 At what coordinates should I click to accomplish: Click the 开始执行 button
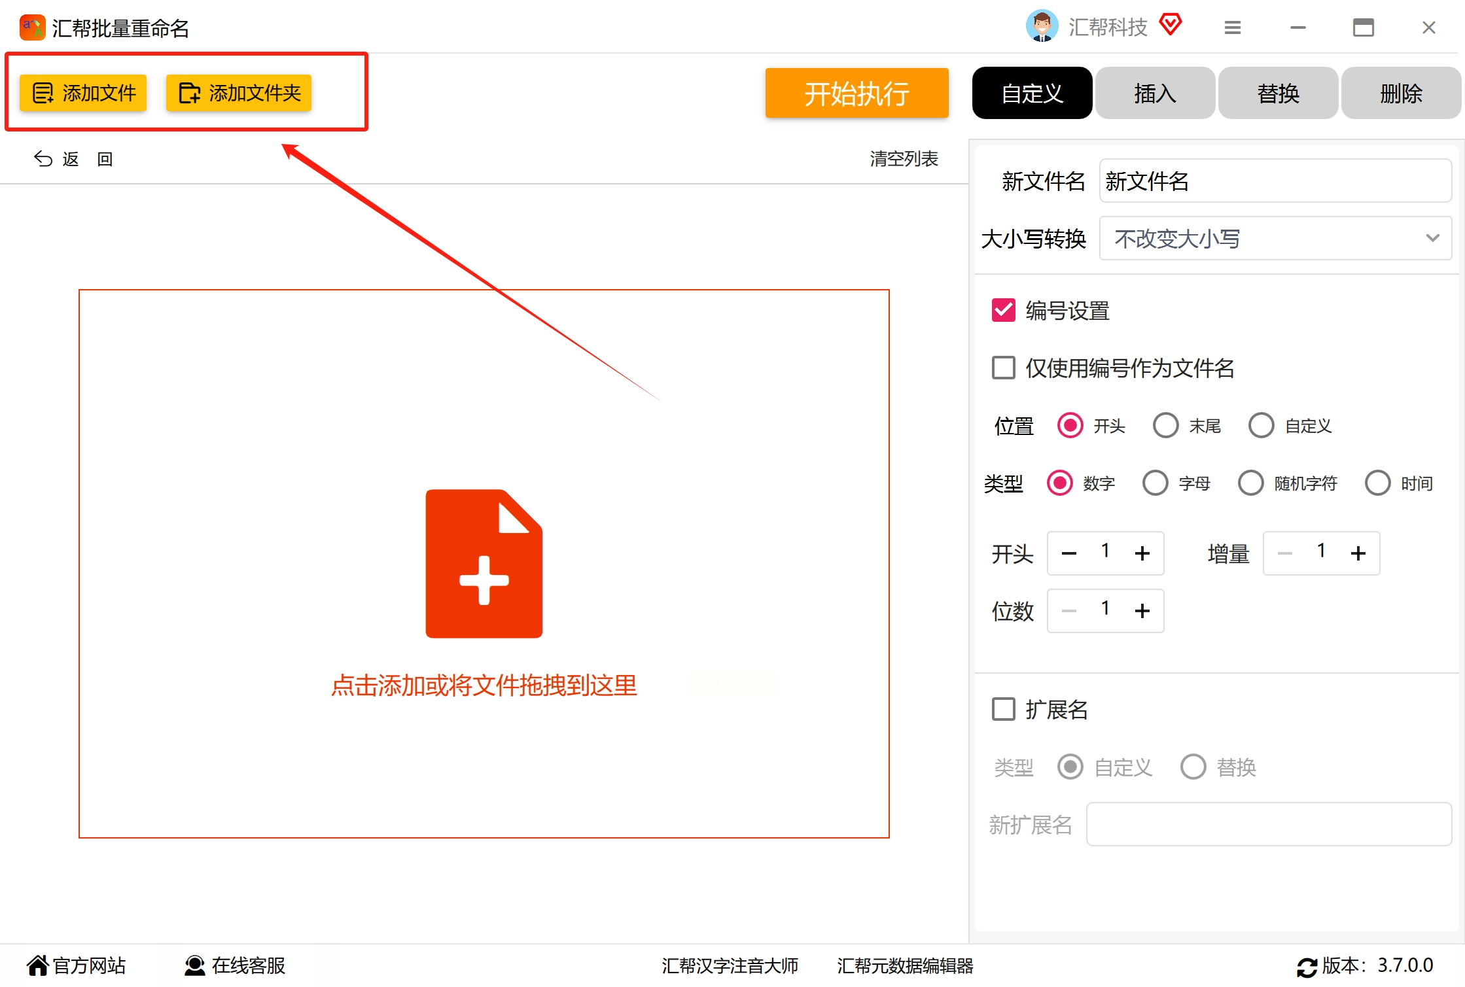(x=856, y=93)
